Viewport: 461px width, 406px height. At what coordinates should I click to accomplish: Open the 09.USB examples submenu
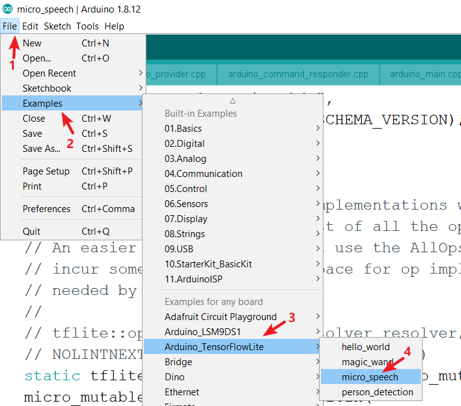(x=233, y=249)
